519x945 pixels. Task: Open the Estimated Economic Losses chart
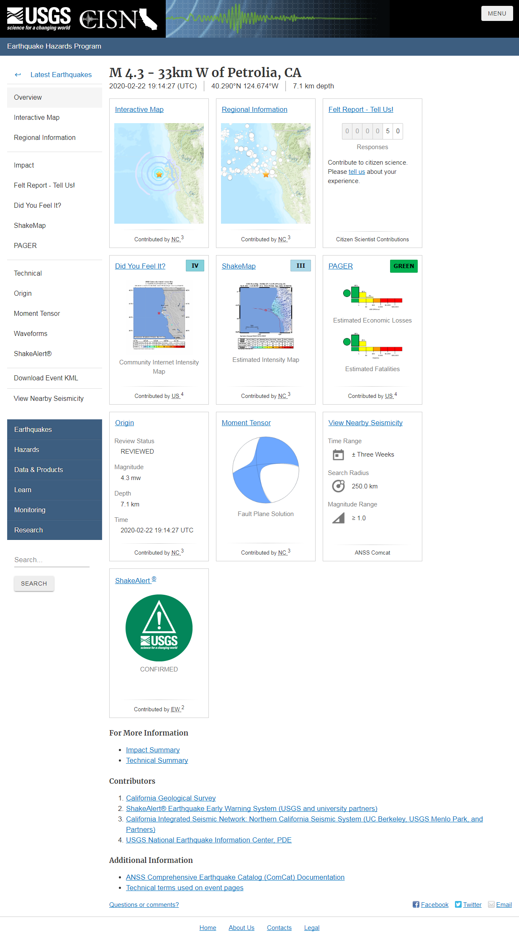tap(373, 297)
